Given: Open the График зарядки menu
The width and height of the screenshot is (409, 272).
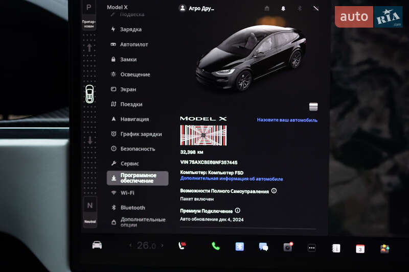Looking at the screenshot, I should 137,134.
